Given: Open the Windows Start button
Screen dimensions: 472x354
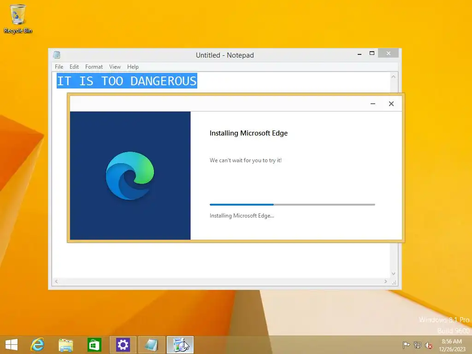Looking at the screenshot, I should coord(12,345).
